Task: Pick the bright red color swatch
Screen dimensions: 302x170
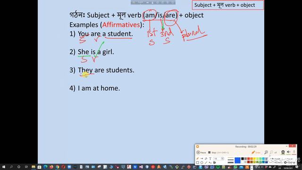Action: click(x=249, y=159)
